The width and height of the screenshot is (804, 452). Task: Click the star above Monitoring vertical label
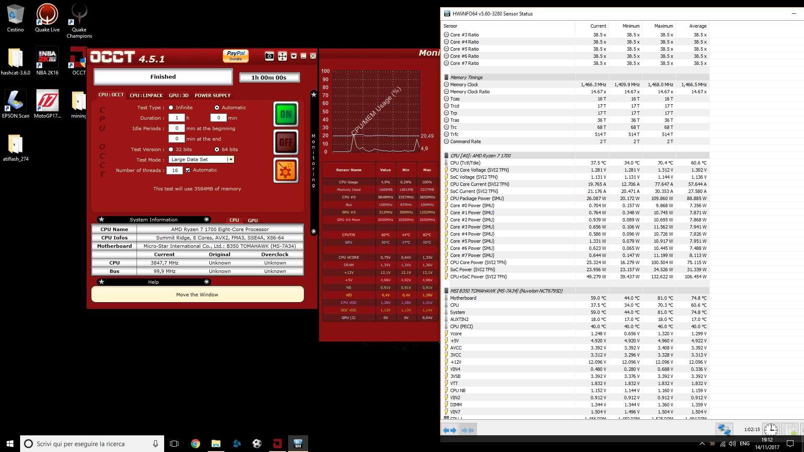(314, 95)
